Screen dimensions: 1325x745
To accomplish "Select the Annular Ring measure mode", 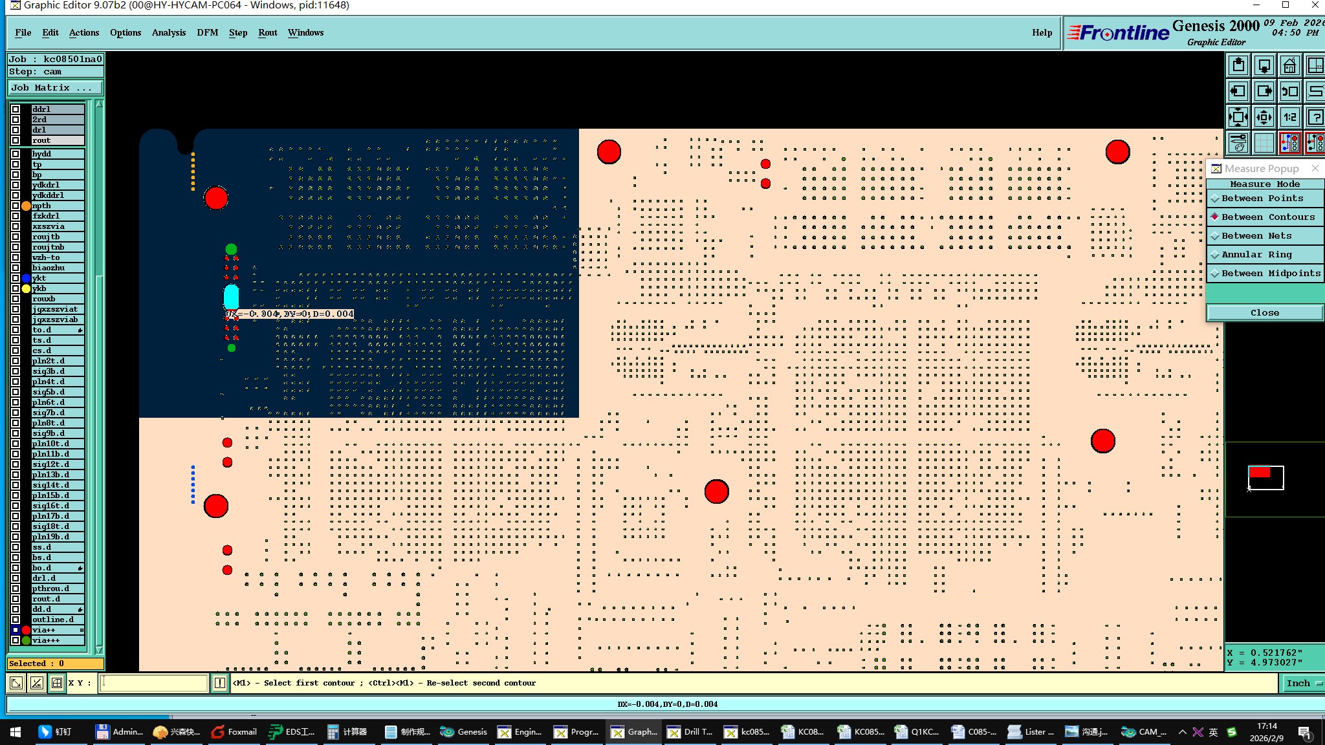I will pyautogui.click(x=1256, y=255).
